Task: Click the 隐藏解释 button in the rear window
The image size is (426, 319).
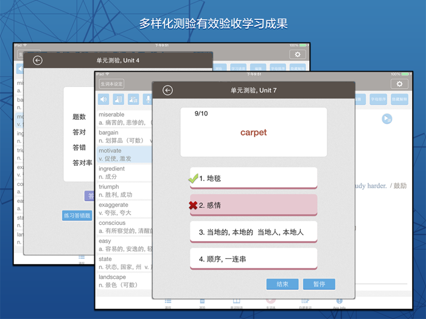Action: click(298, 68)
